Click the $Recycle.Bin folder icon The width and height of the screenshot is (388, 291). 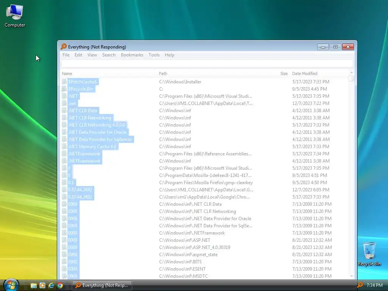pos(64,89)
